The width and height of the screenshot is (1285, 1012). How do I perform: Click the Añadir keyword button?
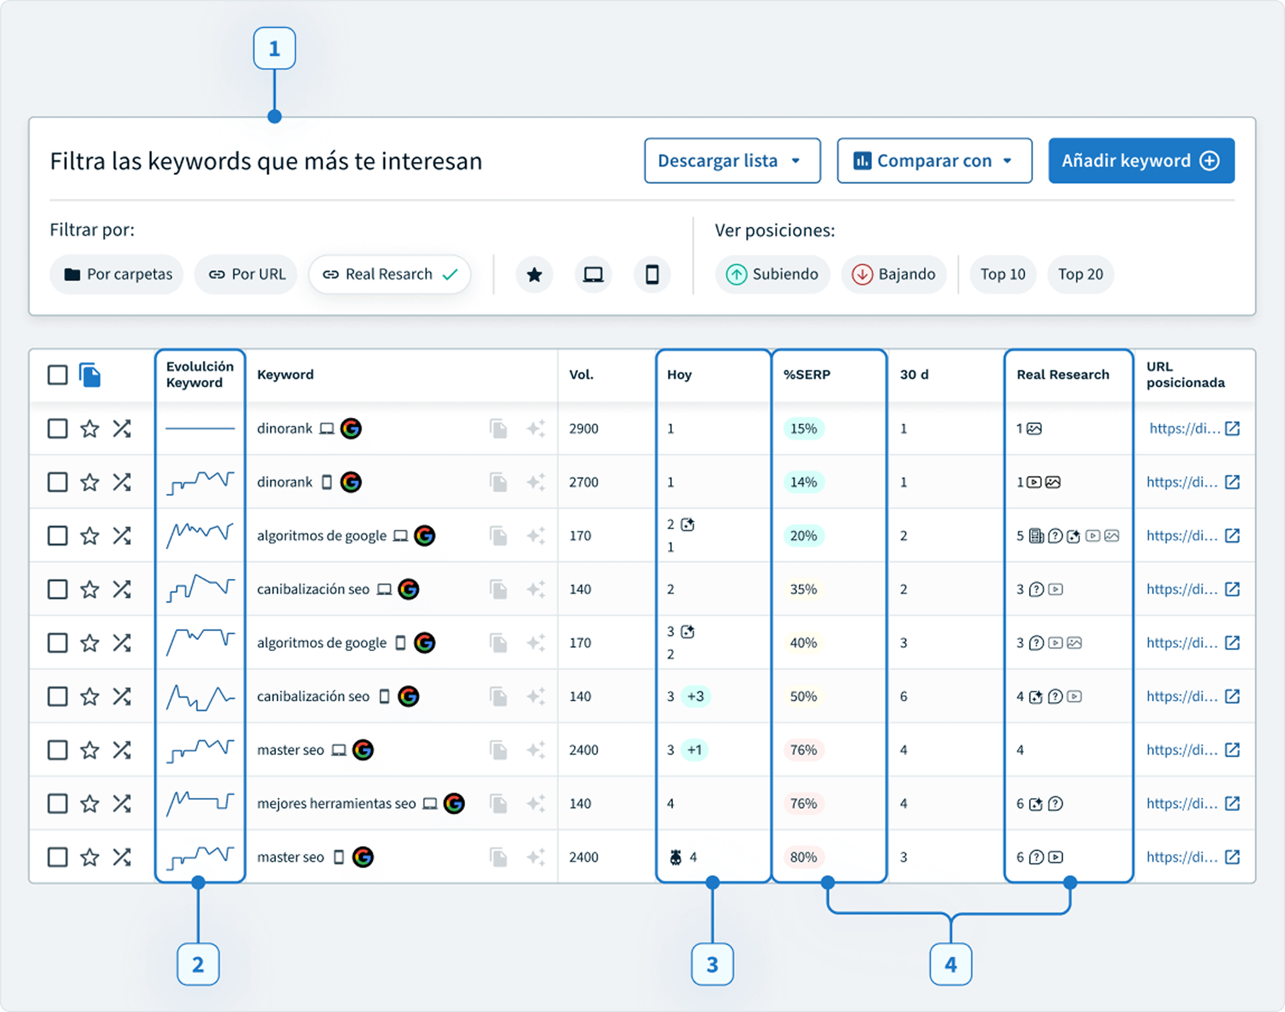(x=1140, y=161)
